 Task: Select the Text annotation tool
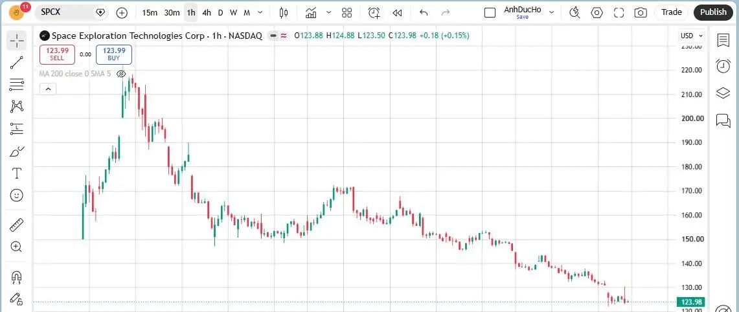point(17,173)
